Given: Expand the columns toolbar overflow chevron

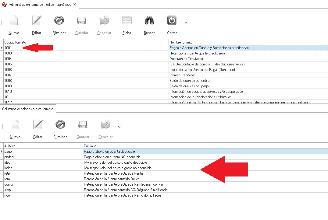Looking at the screenshot, I should point(119,127).
